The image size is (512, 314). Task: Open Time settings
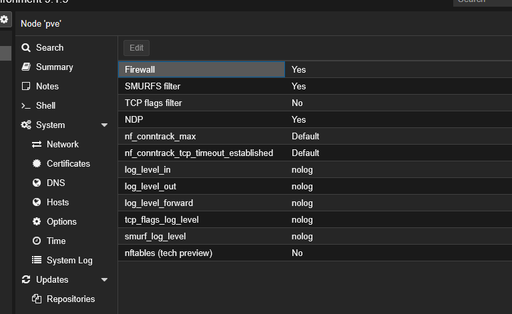tap(56, 241)
